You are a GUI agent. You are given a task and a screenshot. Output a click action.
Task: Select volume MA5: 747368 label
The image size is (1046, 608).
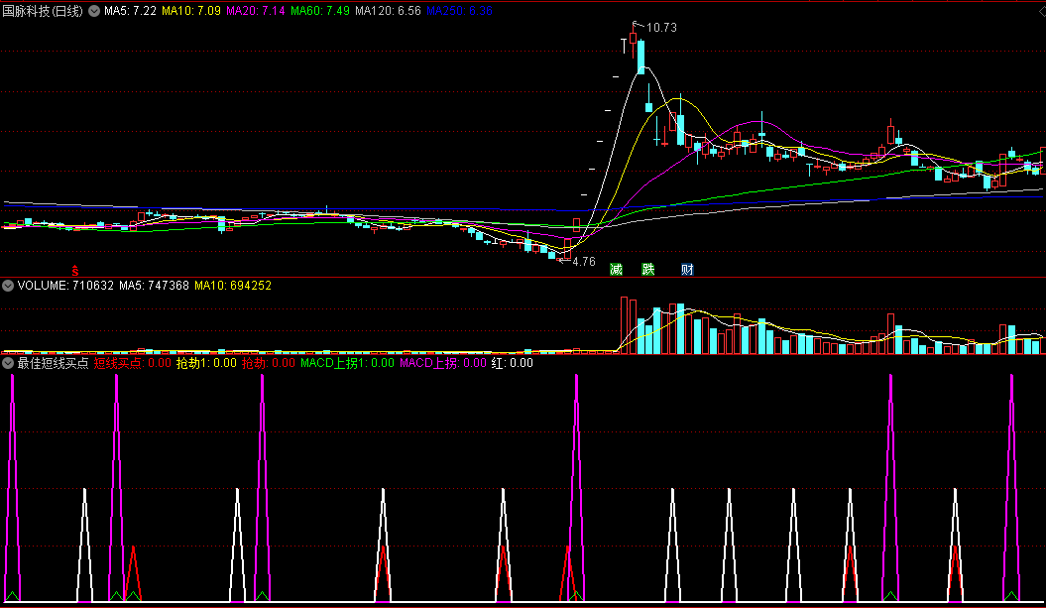(x=154, y=286)
